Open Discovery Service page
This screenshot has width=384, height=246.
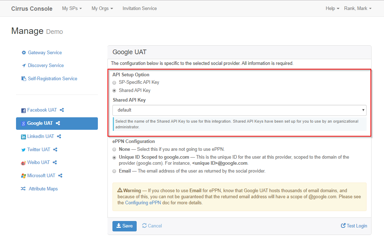click(x=46, y=66)
